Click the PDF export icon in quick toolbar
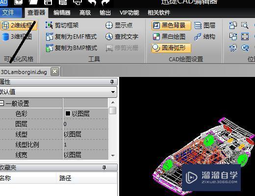The image size is (255, 196). point(63,2)
